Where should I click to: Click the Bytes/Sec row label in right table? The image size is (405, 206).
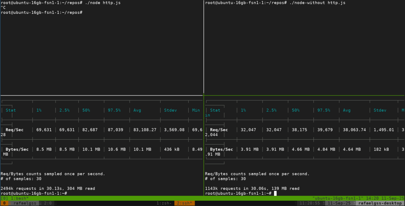(222, 149)
